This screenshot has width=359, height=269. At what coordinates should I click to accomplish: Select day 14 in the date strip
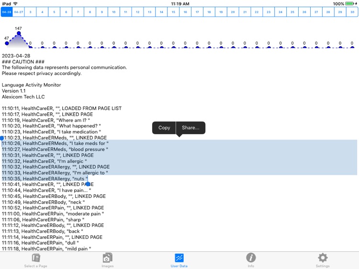(161, 12)
